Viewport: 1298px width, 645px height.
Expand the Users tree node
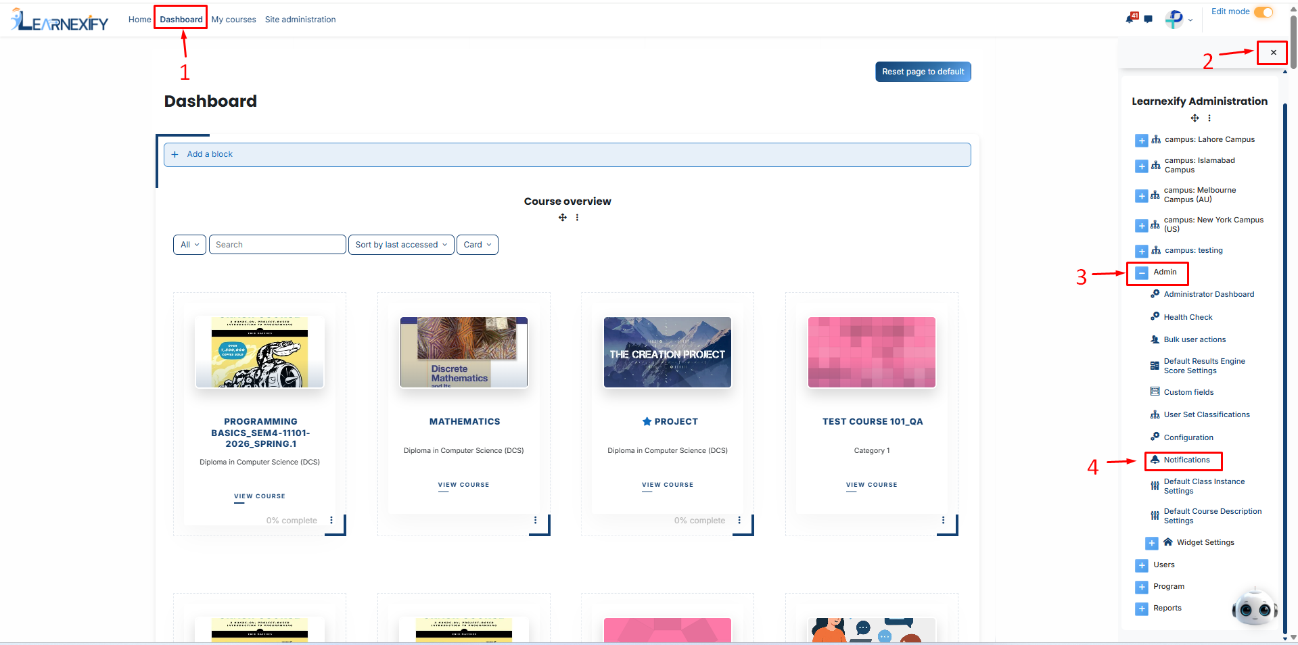[1142, 565]
